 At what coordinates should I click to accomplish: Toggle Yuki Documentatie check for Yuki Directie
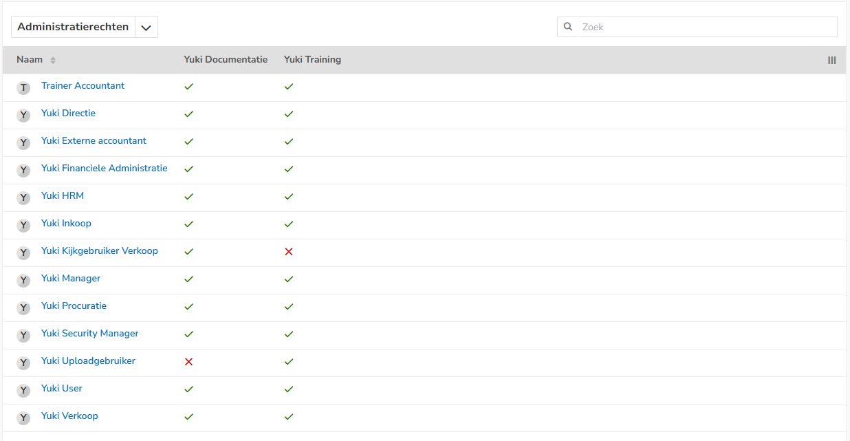[188, 114]
